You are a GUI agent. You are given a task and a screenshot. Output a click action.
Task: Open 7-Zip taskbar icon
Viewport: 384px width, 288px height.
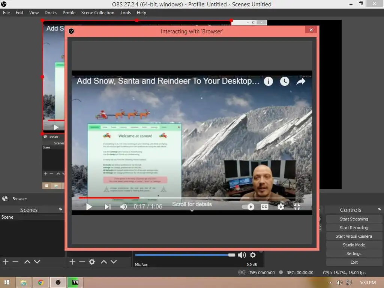75,282
